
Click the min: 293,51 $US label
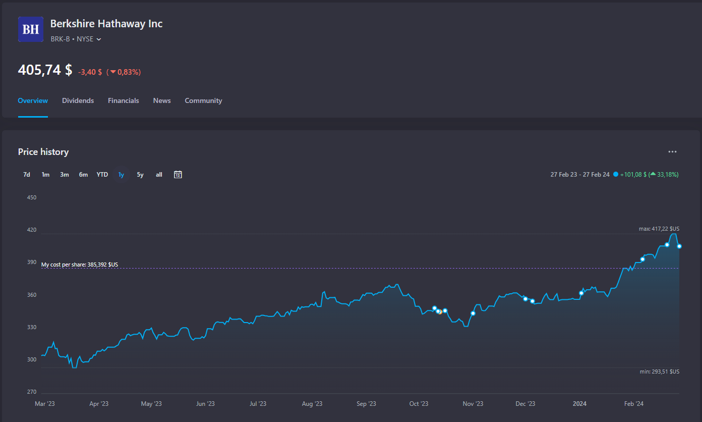click(x=660, y=372)
